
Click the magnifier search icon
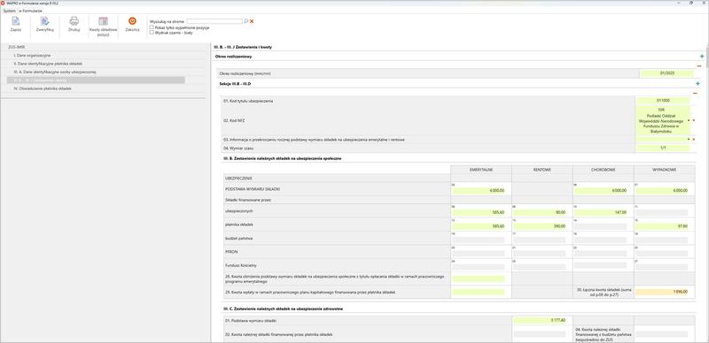(x=246, y=21)
